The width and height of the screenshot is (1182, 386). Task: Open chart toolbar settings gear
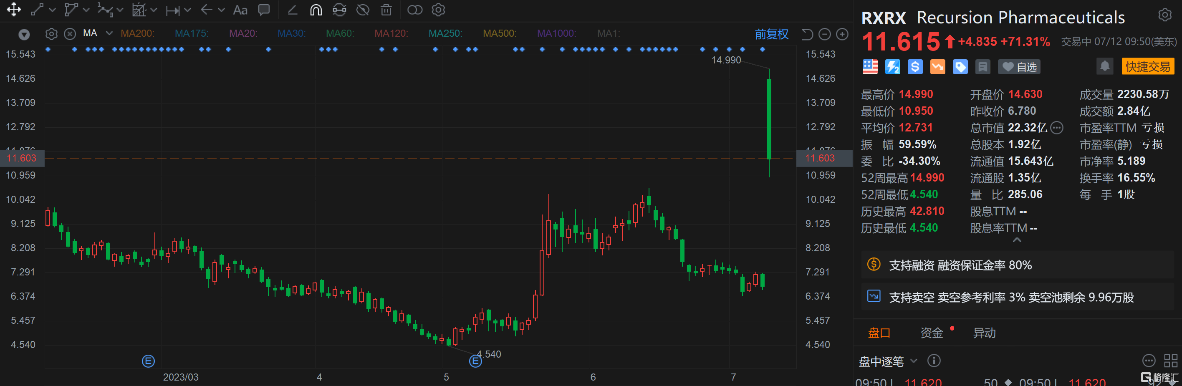tap(439, 10)
